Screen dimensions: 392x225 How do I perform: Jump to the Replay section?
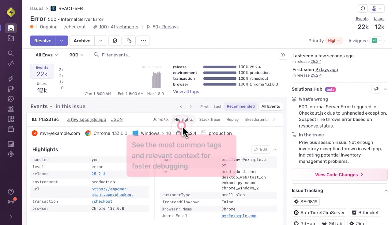232,120
